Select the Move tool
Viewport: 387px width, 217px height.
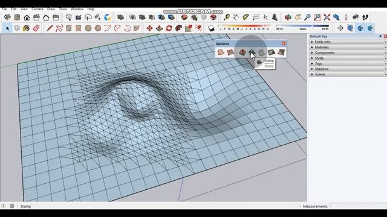click(x=149, y=28)
